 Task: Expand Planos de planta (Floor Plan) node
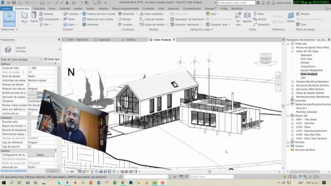[292, 48]
